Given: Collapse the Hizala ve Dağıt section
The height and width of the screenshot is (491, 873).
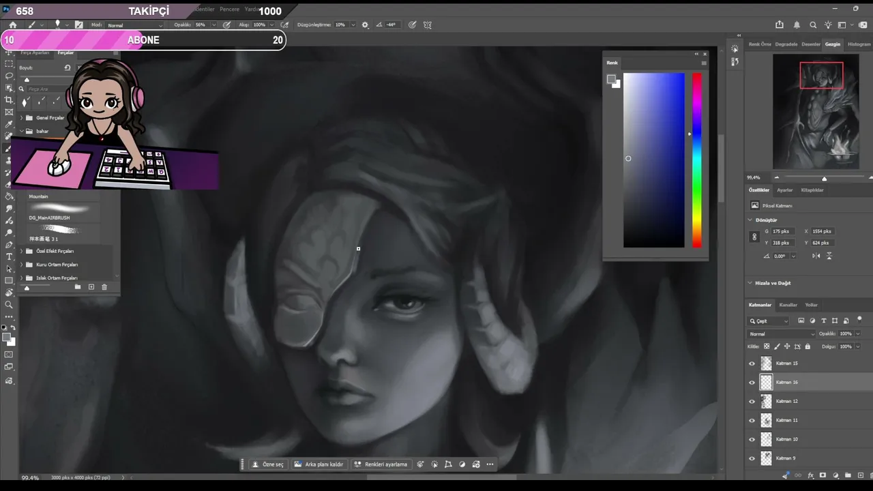Looking at the screenshot, I should [750, 283].
